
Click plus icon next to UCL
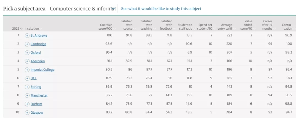(x=27, y=78)
